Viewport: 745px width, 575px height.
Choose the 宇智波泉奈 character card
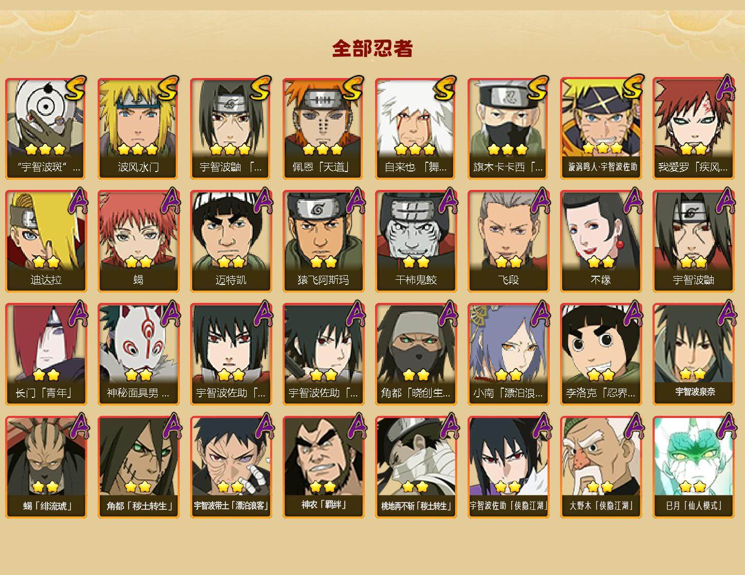point(694,354)
